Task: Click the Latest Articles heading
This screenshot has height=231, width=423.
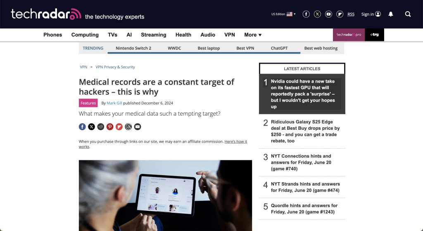Action: coord(302,69)
